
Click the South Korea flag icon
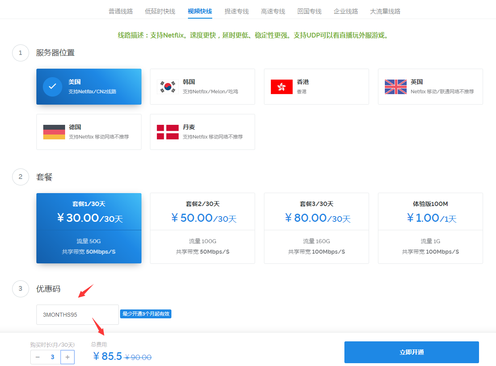[x=168, y=87]
